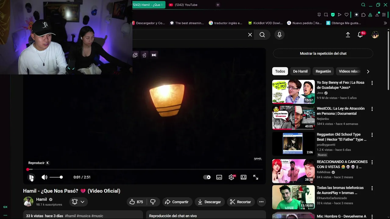Toggle the autoplay switch in the player
The image size is (390, 219).
pos(207,177)
